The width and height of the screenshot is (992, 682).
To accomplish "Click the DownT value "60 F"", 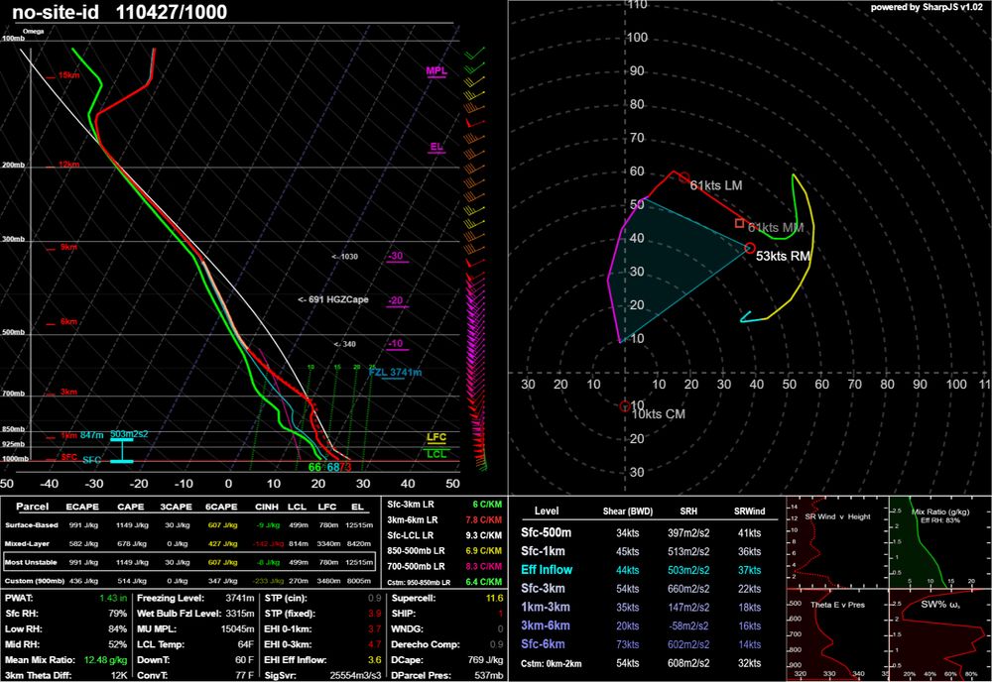I will 245,660.
